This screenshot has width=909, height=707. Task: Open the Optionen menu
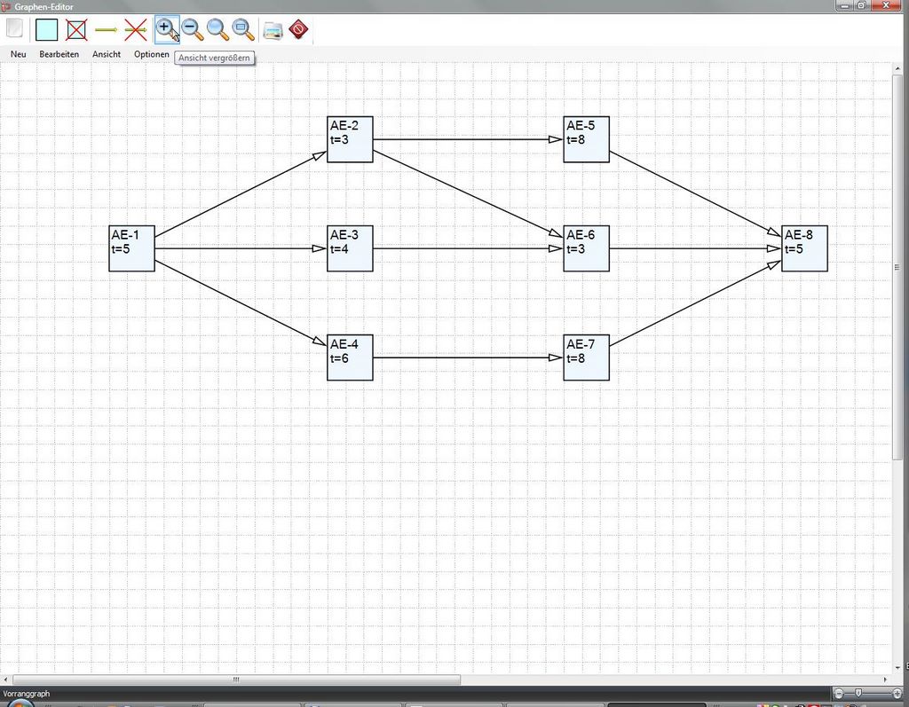point(151,54)
